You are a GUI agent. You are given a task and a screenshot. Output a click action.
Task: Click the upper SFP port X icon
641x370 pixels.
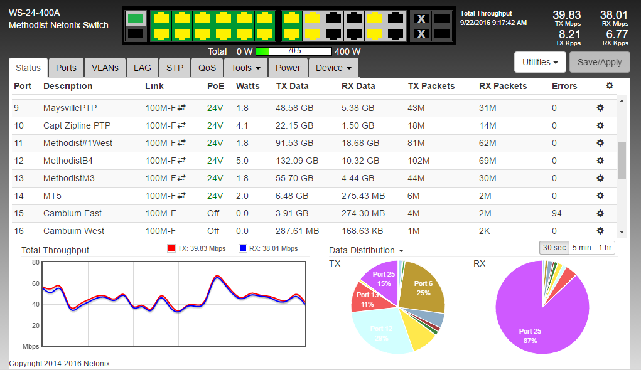pos(422,18)
